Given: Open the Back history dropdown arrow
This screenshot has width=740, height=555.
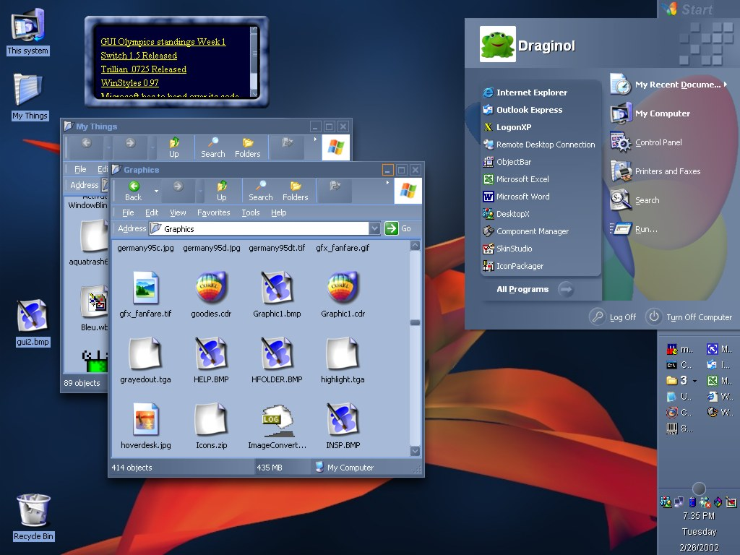Looking at the screenshot, I should point(156,191).
